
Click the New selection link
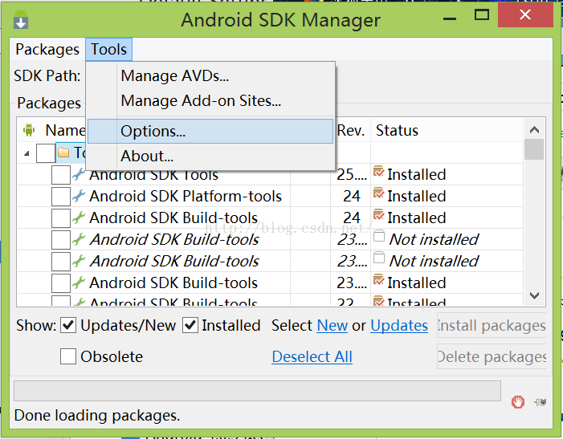(332, 326)
